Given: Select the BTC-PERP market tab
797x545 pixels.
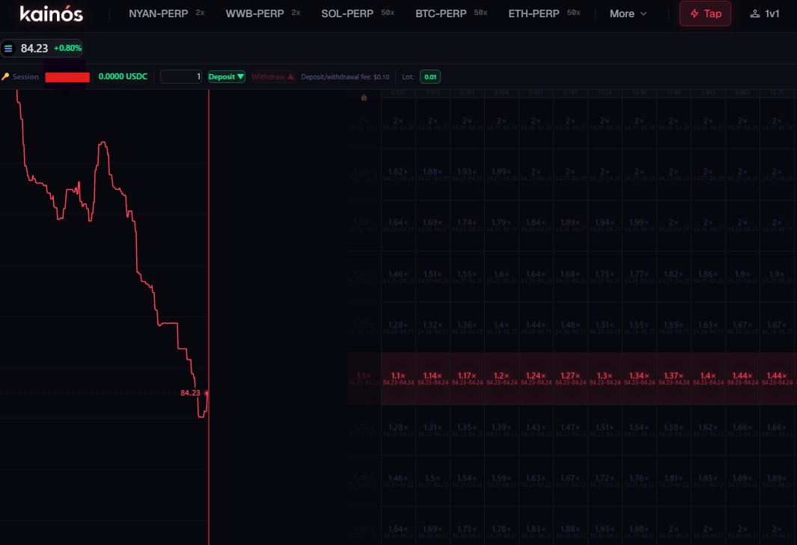Looking at the screenshot, I should (x=451, y=13).
